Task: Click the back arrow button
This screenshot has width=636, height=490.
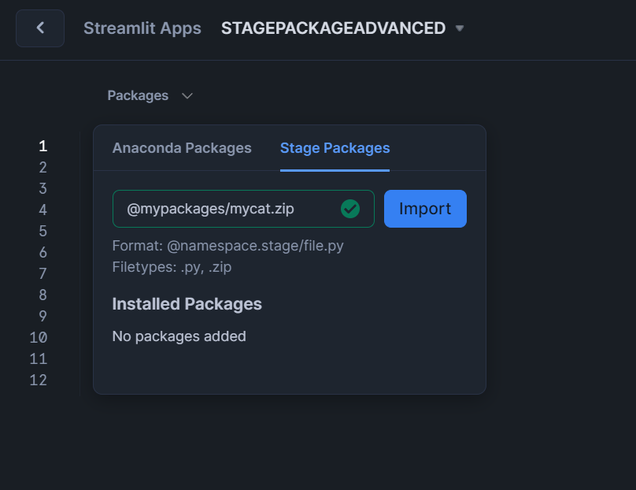Action: point(40,28)
